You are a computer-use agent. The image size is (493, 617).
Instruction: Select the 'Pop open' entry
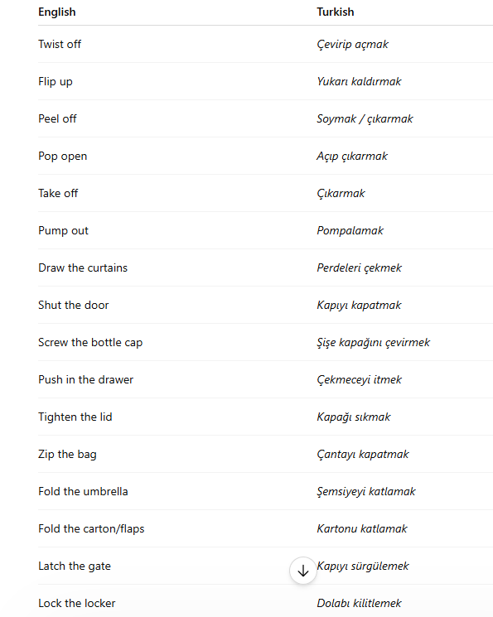(x=63, y=157)
